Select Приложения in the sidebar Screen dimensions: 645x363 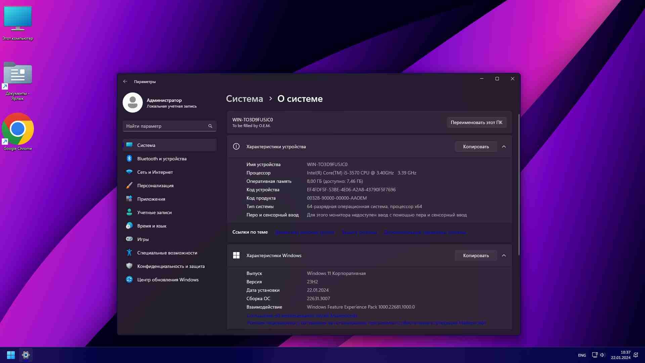[170, 199]
